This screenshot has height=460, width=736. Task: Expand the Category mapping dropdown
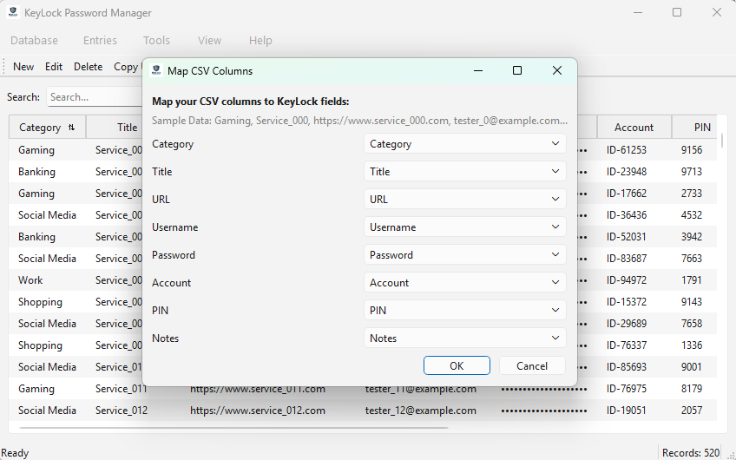(x=464, y=144)
